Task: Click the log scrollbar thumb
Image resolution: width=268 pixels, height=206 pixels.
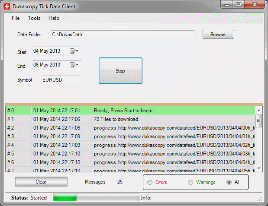Action: [258, 120]
